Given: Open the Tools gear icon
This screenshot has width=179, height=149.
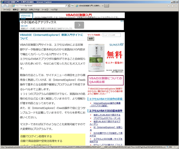Looking at the screenshot, I should [x=176, y=6].
